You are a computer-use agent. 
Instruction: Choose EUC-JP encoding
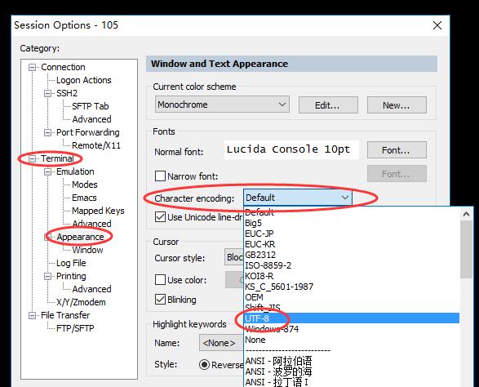point(352,234)
